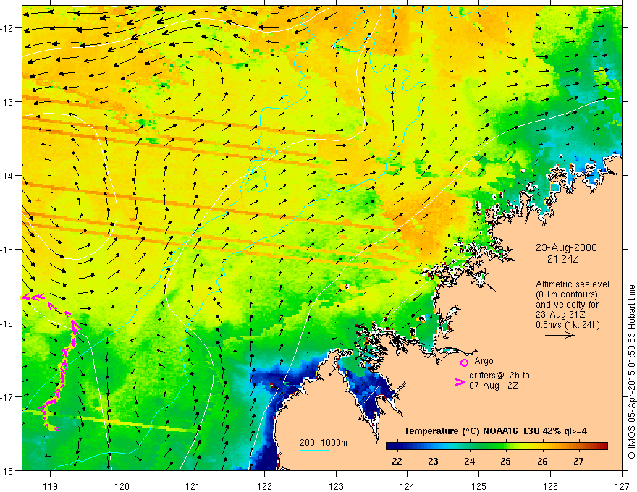Click the Argo magenta circle legend symbol
The image size is (637, 492).
[x=464, y=362]
